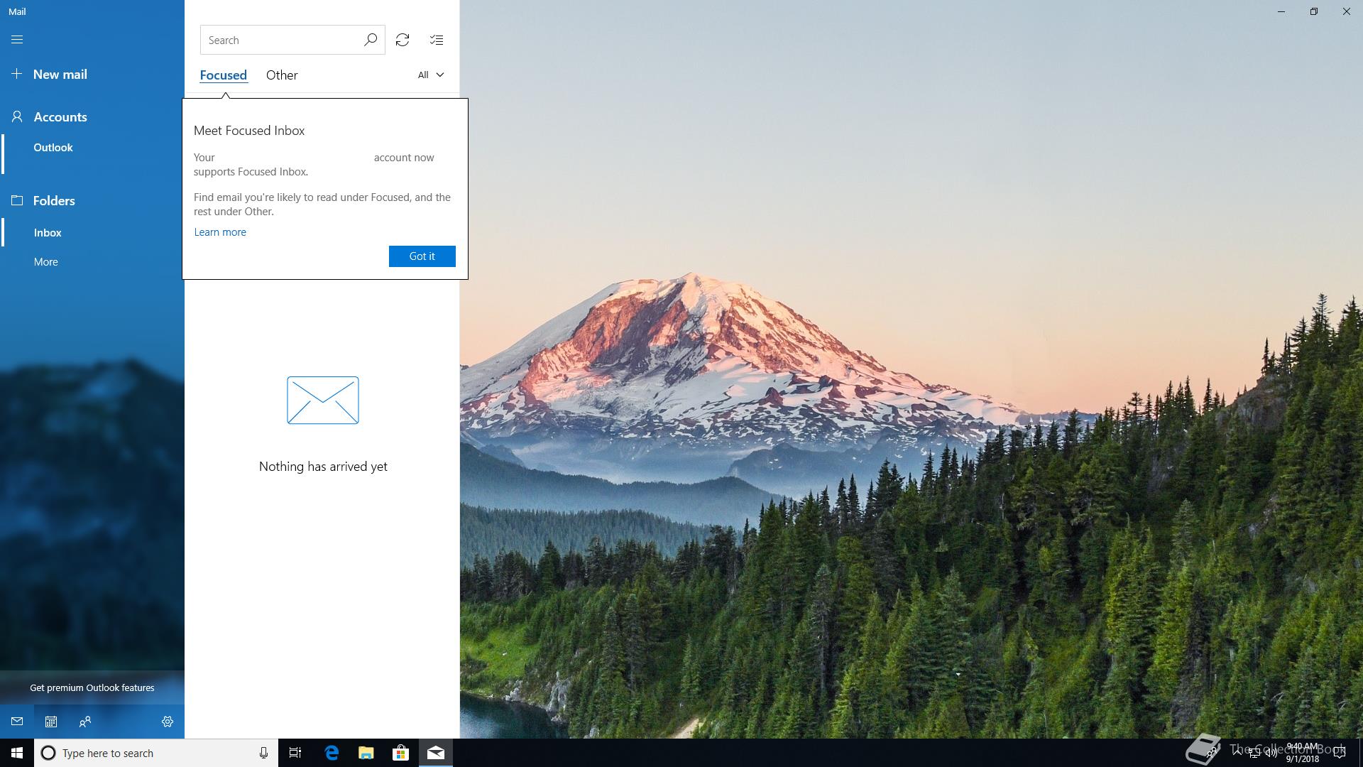Select the Inbox folder
1363x767 pixels.
coord(48,232)
